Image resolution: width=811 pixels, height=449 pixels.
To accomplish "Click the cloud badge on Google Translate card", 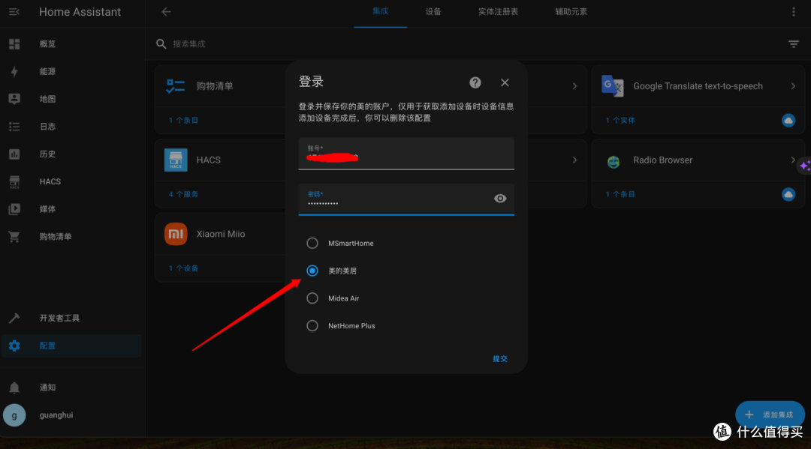I will click(788, 120).
